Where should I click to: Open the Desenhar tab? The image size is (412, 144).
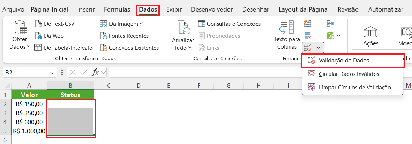point(256,10)
